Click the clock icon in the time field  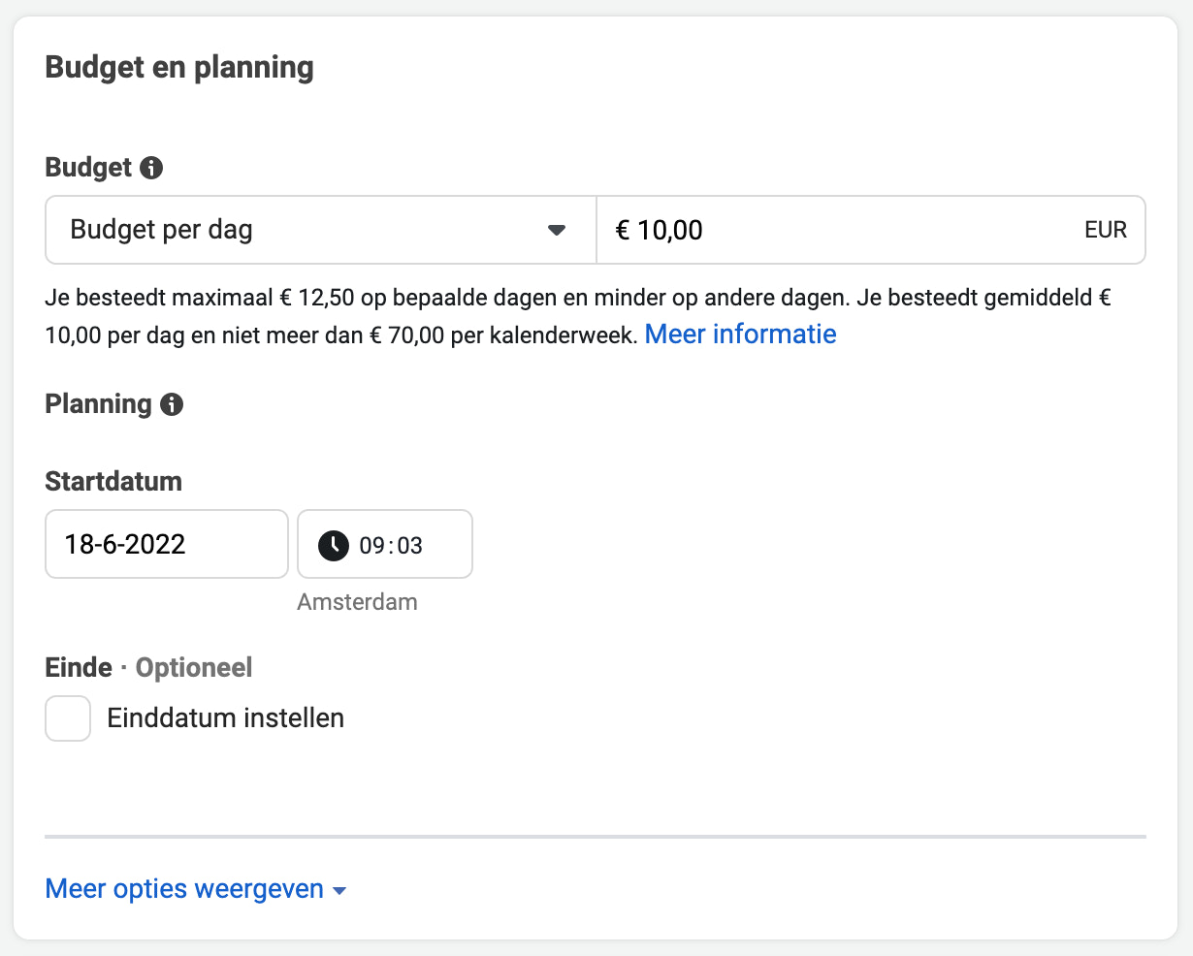332,545
